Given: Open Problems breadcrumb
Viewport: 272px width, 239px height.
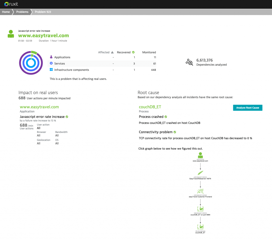Looking at the screenshot, I should pyautogui.click(x=22, y=12).
